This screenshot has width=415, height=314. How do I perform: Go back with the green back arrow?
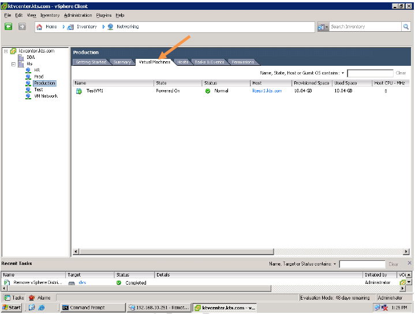[8, 27]
